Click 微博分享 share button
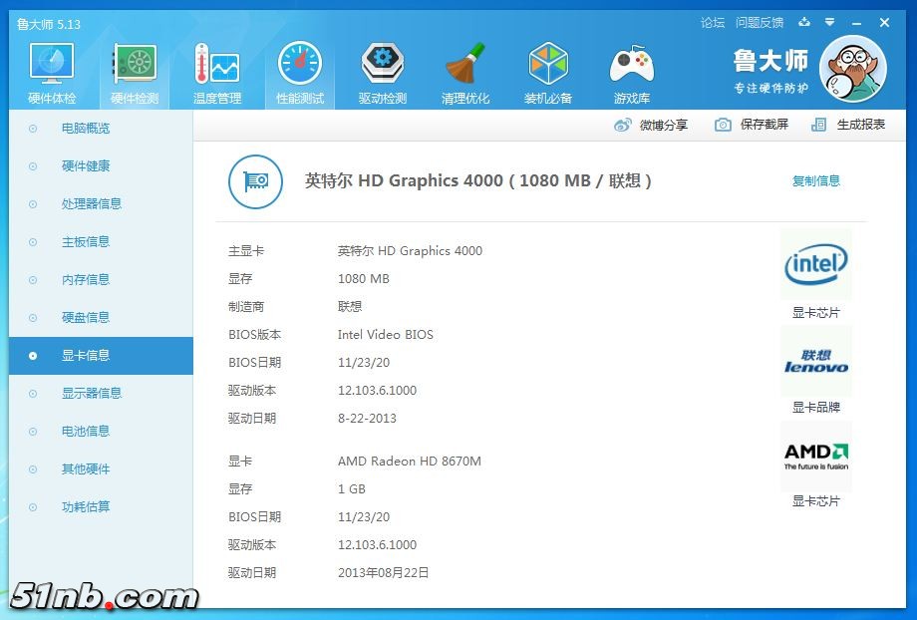The image size is (917, 620). pos(651,125)
